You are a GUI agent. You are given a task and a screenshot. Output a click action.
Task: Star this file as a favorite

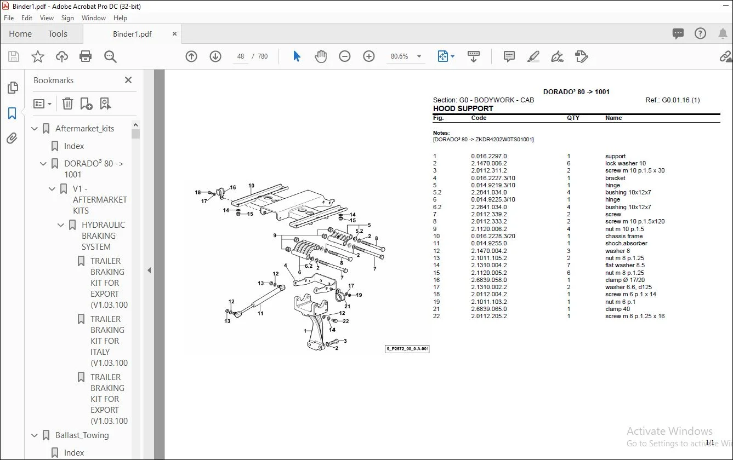(38, 56)
